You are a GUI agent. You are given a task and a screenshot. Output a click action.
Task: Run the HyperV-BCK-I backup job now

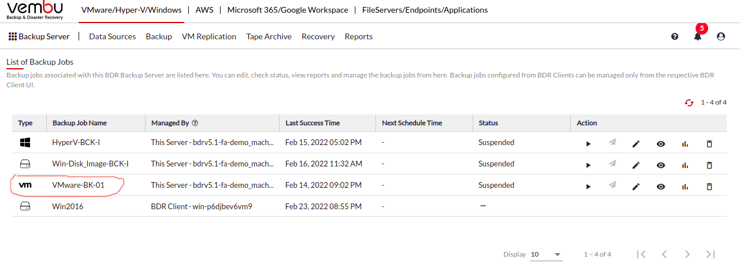pyautogui.click(x=588, y=144)
